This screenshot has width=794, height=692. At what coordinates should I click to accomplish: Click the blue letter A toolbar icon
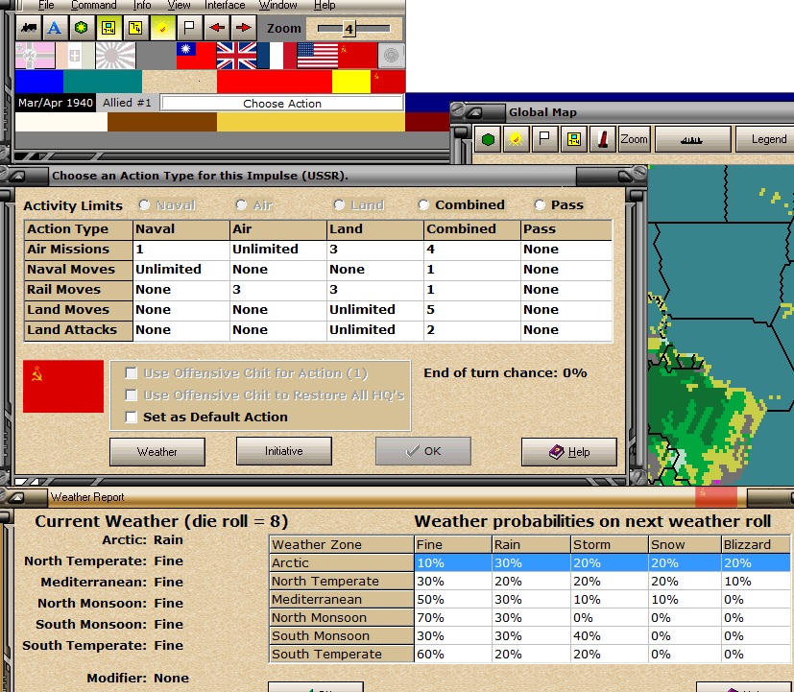tap(55, 28)
